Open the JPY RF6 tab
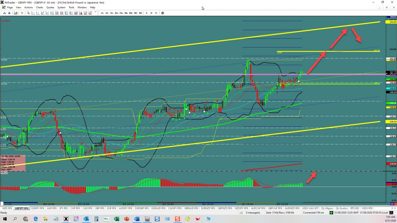 (63, 208)
